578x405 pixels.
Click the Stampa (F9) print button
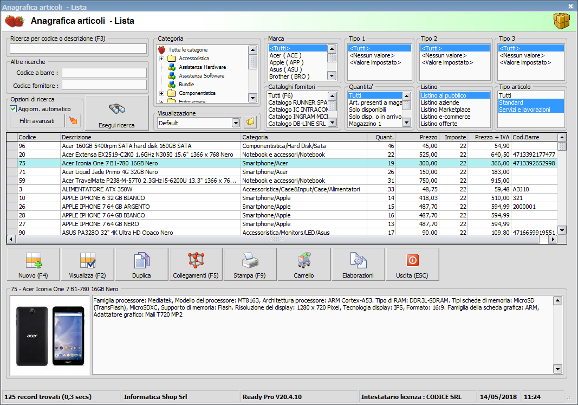pyautogui.click(x=250, y=264)
